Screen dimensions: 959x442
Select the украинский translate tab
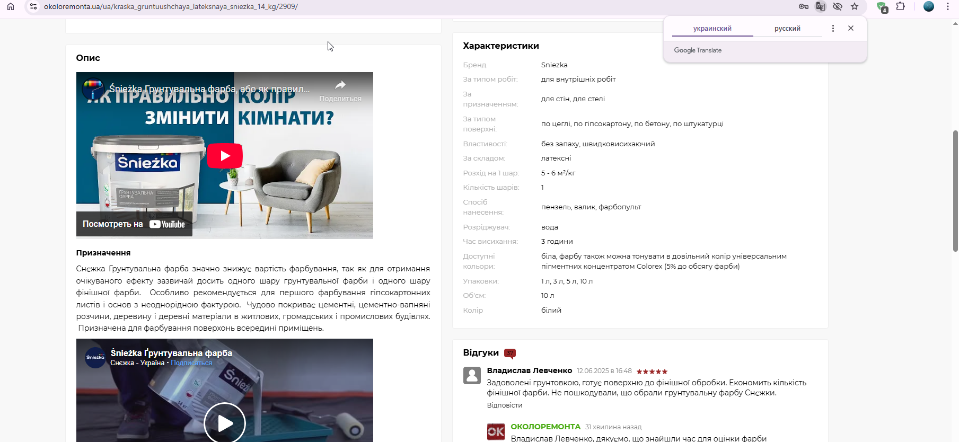(x=712, y=29)
